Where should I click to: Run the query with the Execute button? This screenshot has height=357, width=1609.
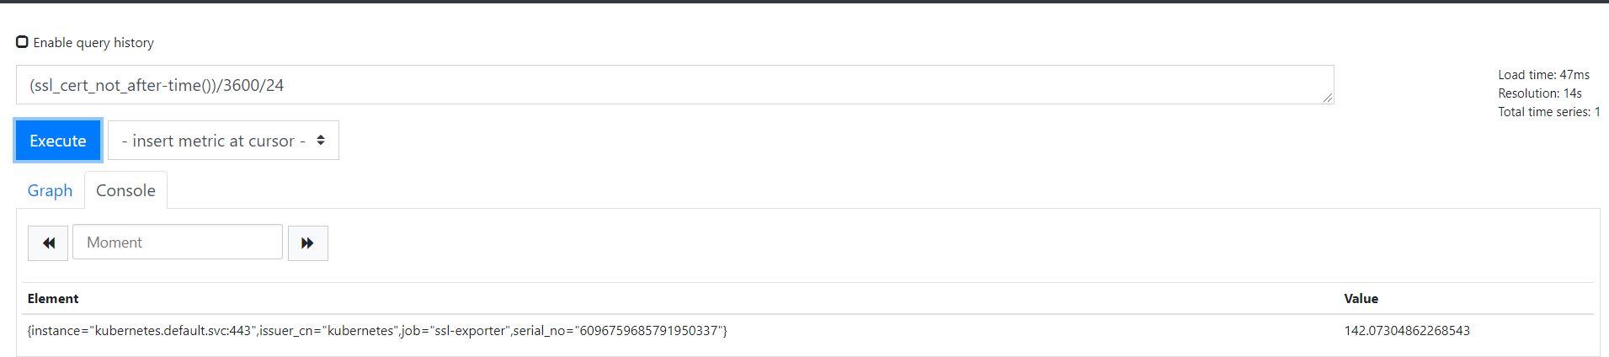(x=58, y=141)
